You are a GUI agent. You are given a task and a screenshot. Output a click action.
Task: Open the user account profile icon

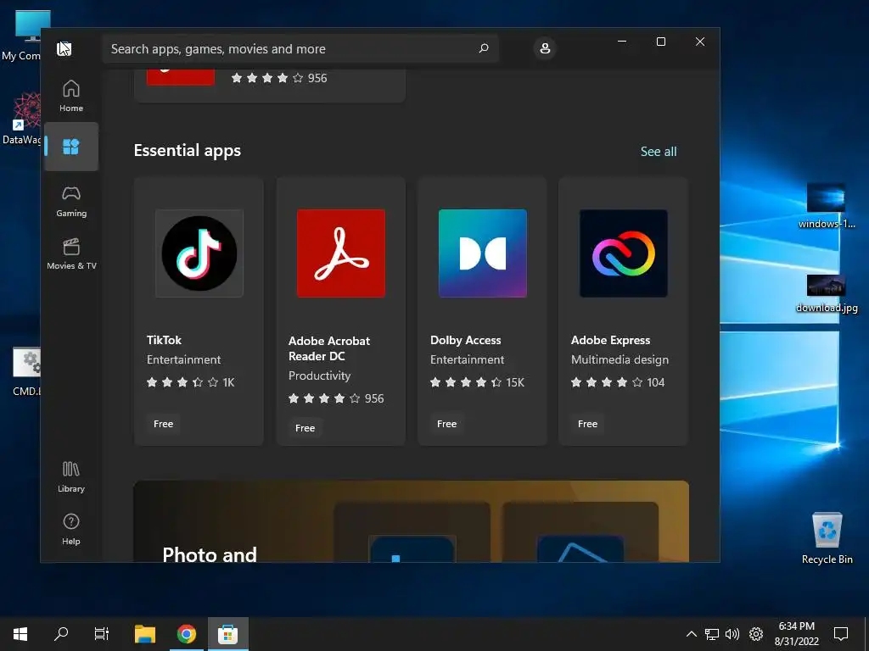click(545, 48)
